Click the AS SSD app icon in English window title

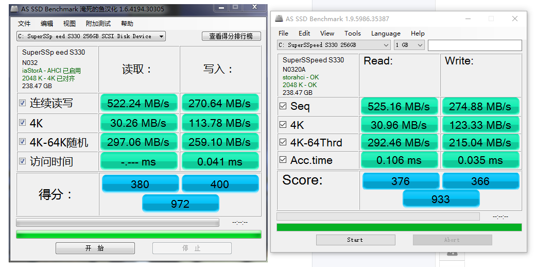(x=279, y=19)
